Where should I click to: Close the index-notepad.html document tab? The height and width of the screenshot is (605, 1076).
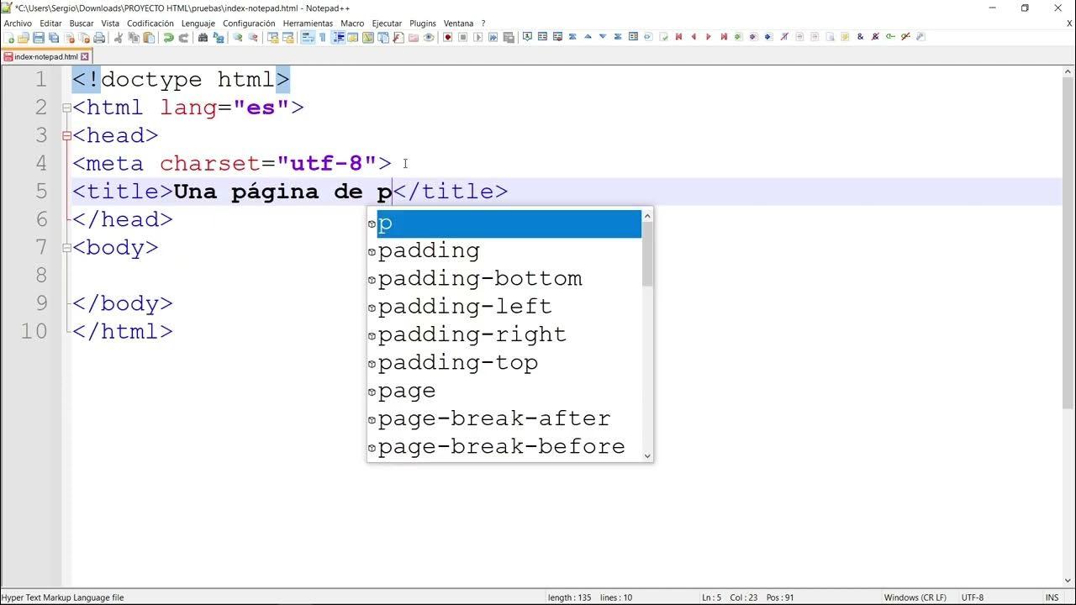point(84,56)
